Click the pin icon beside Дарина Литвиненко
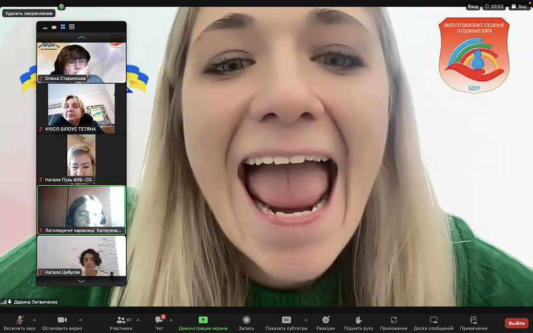This screenshot has height=333, width=533. click(x=10, y=302)
